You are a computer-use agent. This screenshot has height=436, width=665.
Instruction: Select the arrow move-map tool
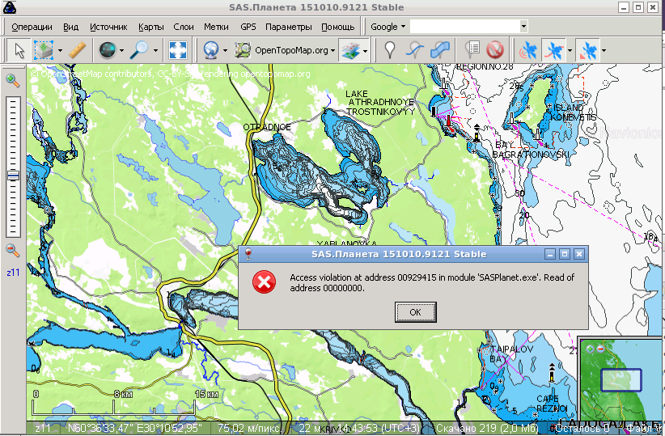[17, 50]
